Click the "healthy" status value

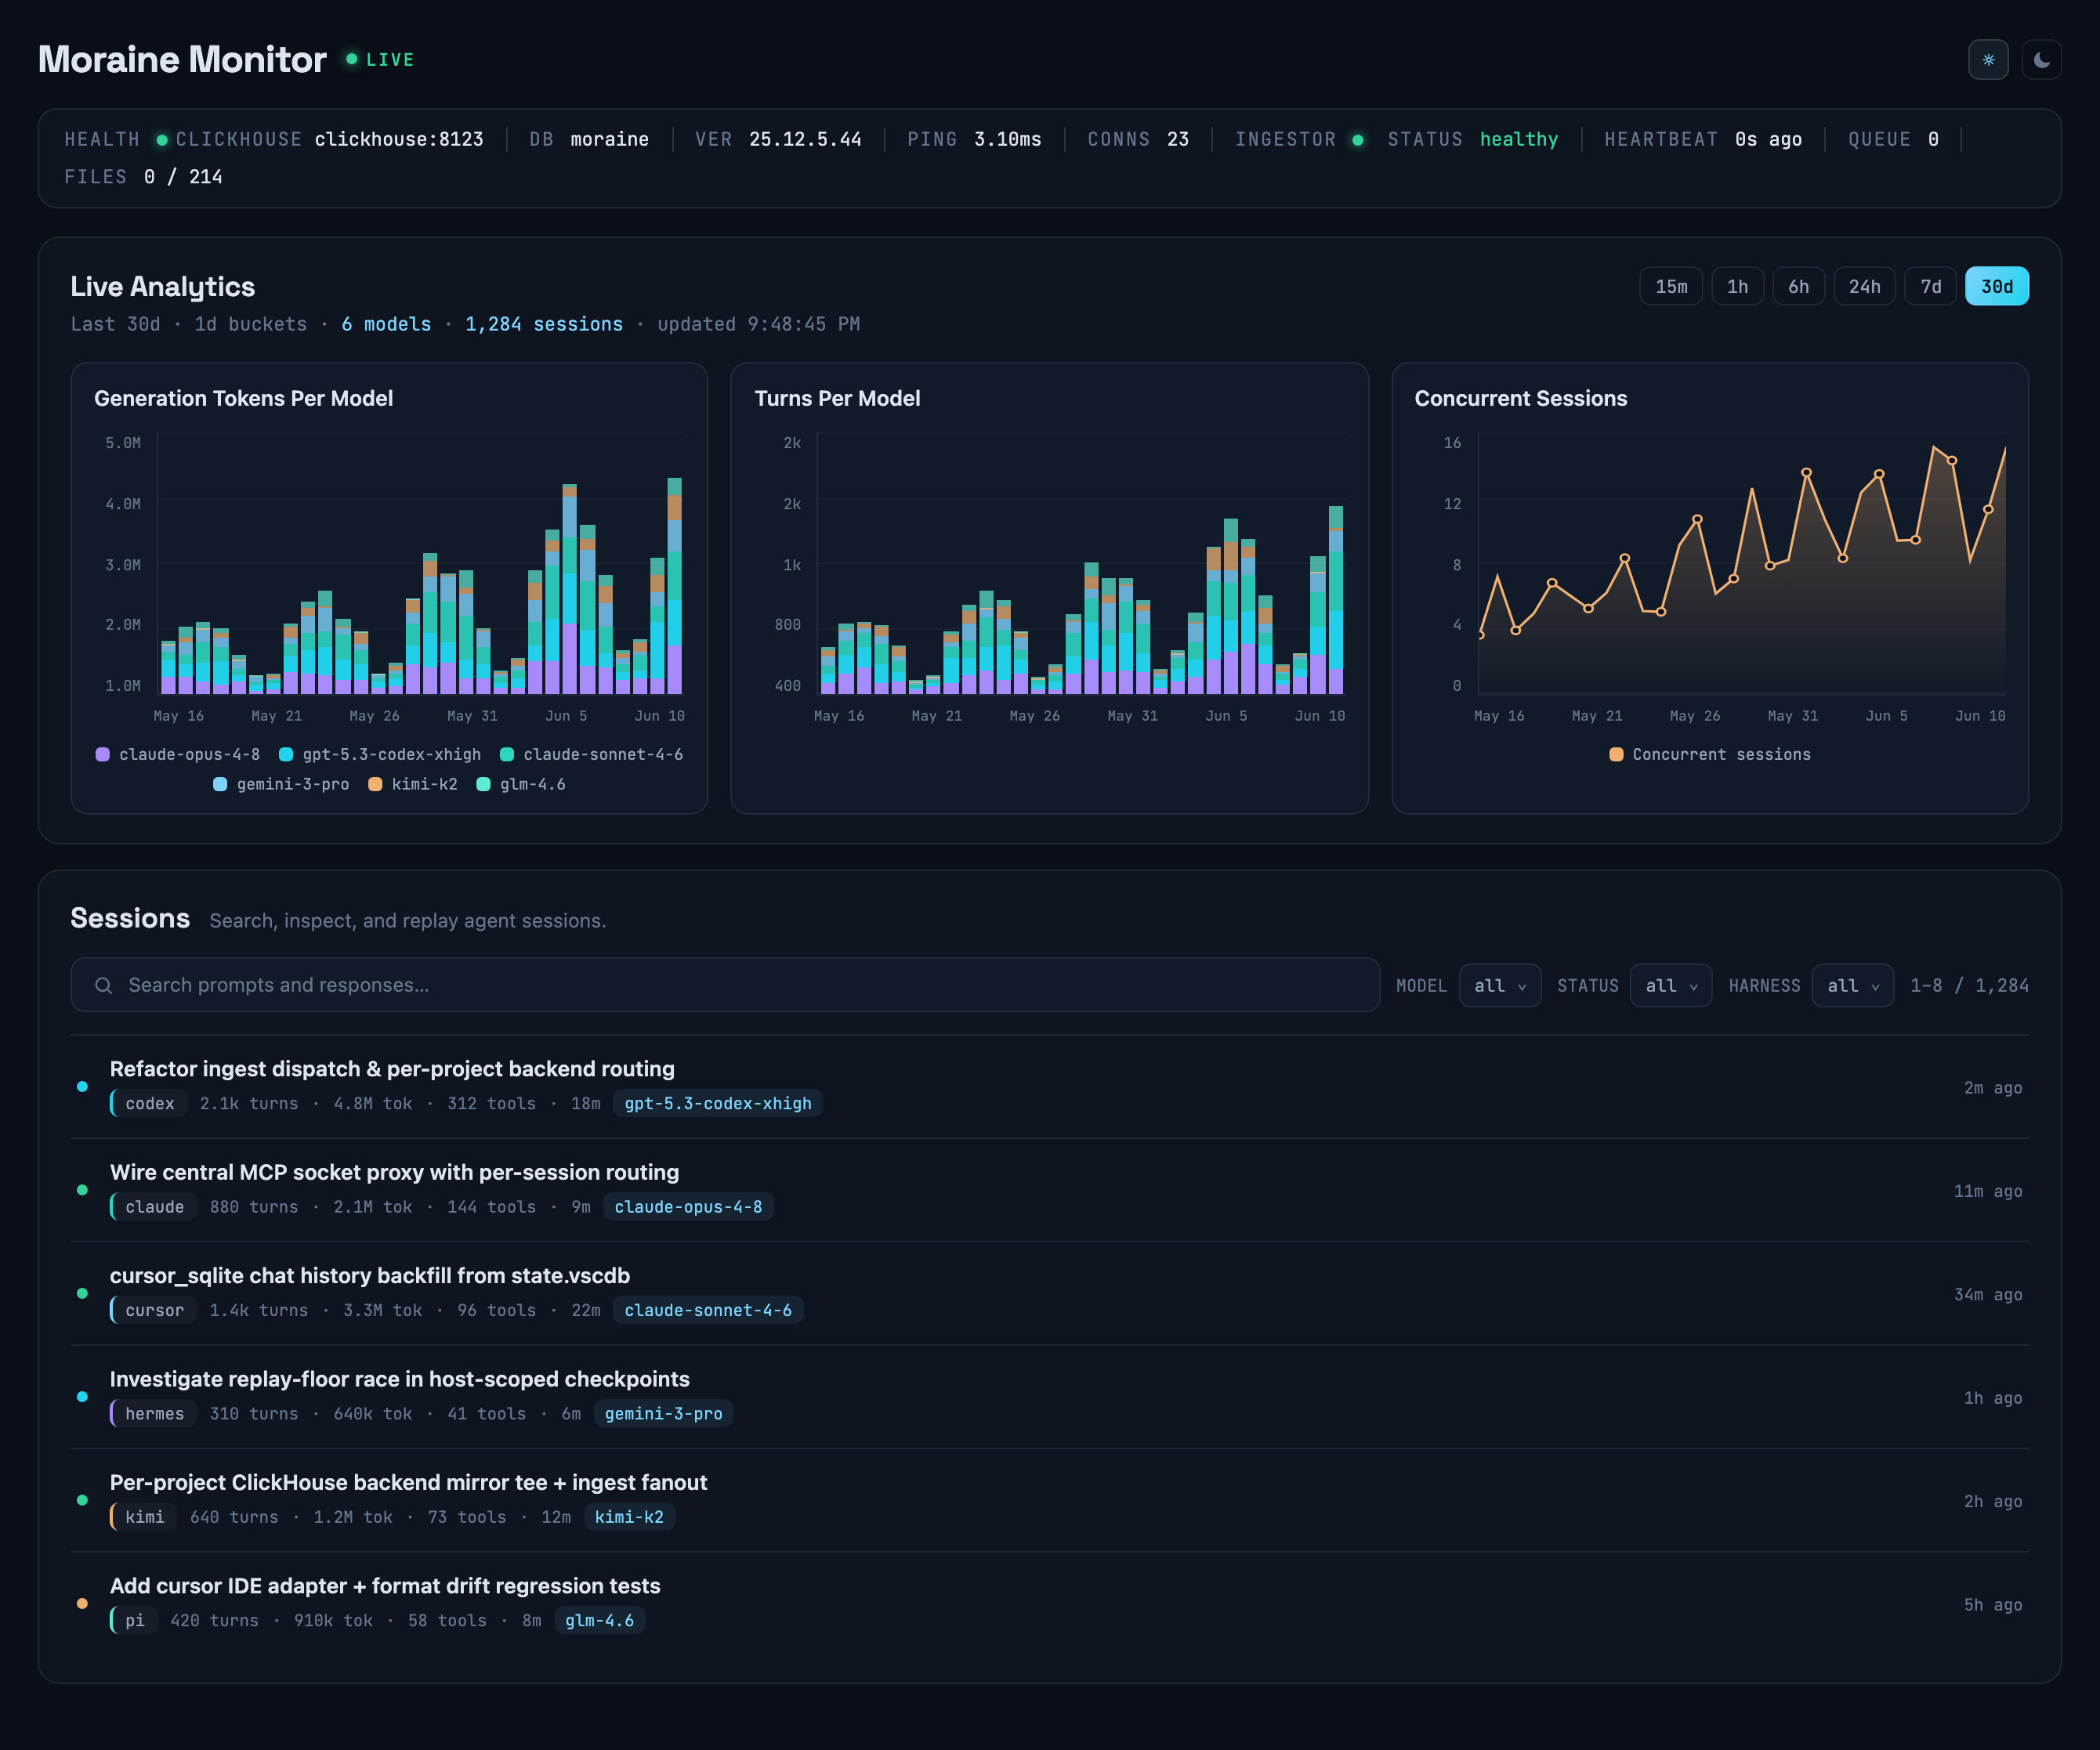click(x=1519, y=140)
